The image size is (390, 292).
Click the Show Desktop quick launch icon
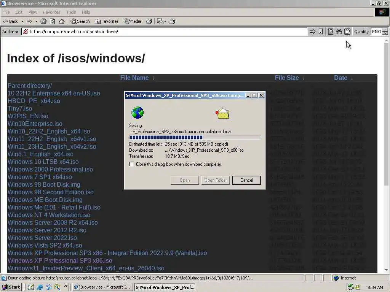pos(31,287)
